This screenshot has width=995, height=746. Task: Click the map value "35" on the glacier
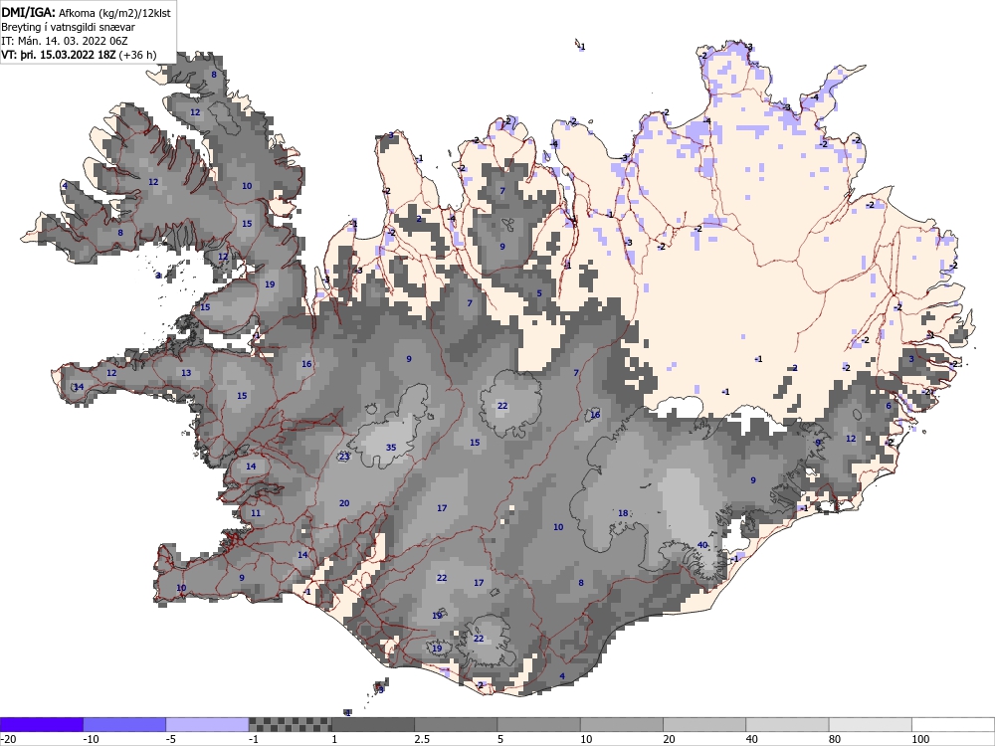[x=391, y=448]
